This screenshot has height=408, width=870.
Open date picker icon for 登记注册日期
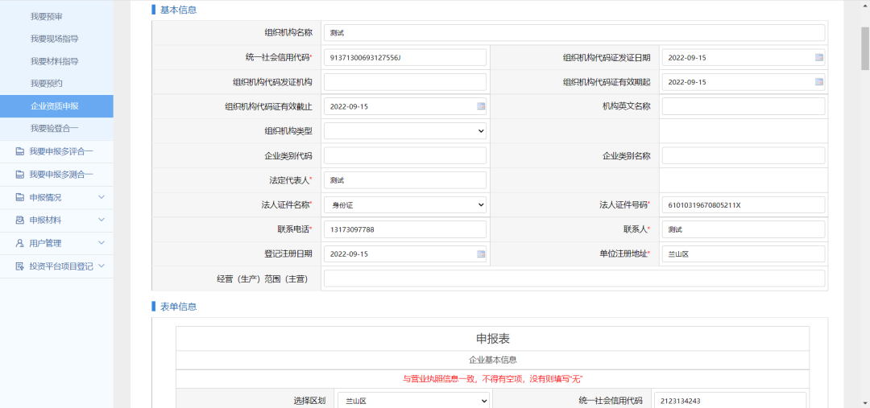click(x=481, y=254)
